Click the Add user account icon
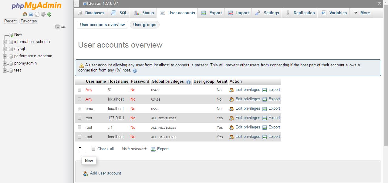The image size is (388, 183). point(85,173)
